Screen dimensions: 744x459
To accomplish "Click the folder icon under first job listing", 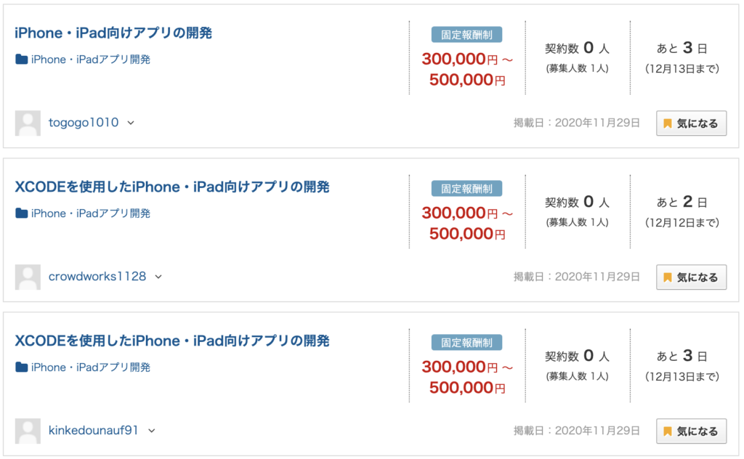I will coord(22,60).
